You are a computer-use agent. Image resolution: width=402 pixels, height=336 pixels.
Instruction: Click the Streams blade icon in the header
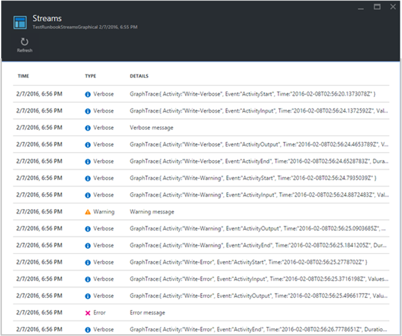pyautogui.click(x=19, y=22)
